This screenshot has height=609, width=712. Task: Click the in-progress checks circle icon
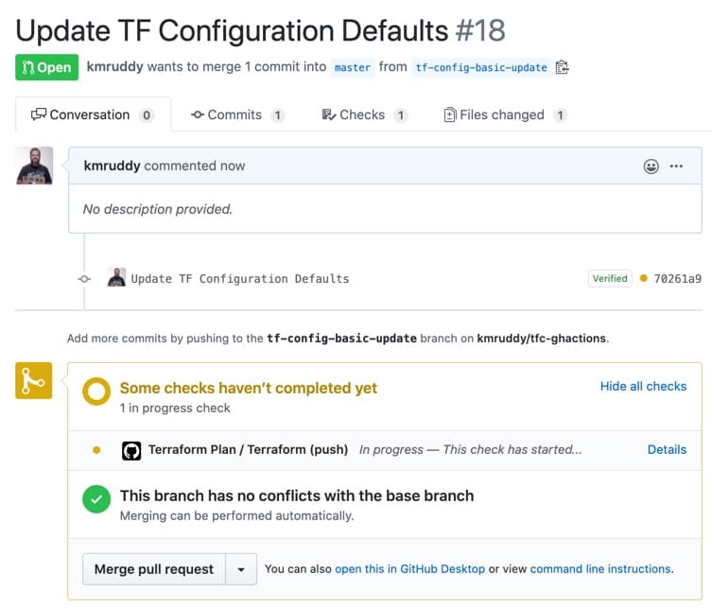pyautogui.click(x=96, y=392)
